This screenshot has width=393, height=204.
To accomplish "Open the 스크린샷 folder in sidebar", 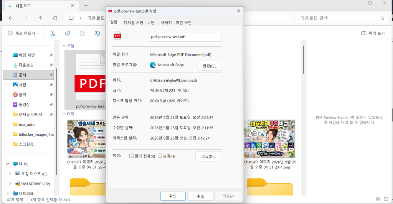I will click(26, 144).
